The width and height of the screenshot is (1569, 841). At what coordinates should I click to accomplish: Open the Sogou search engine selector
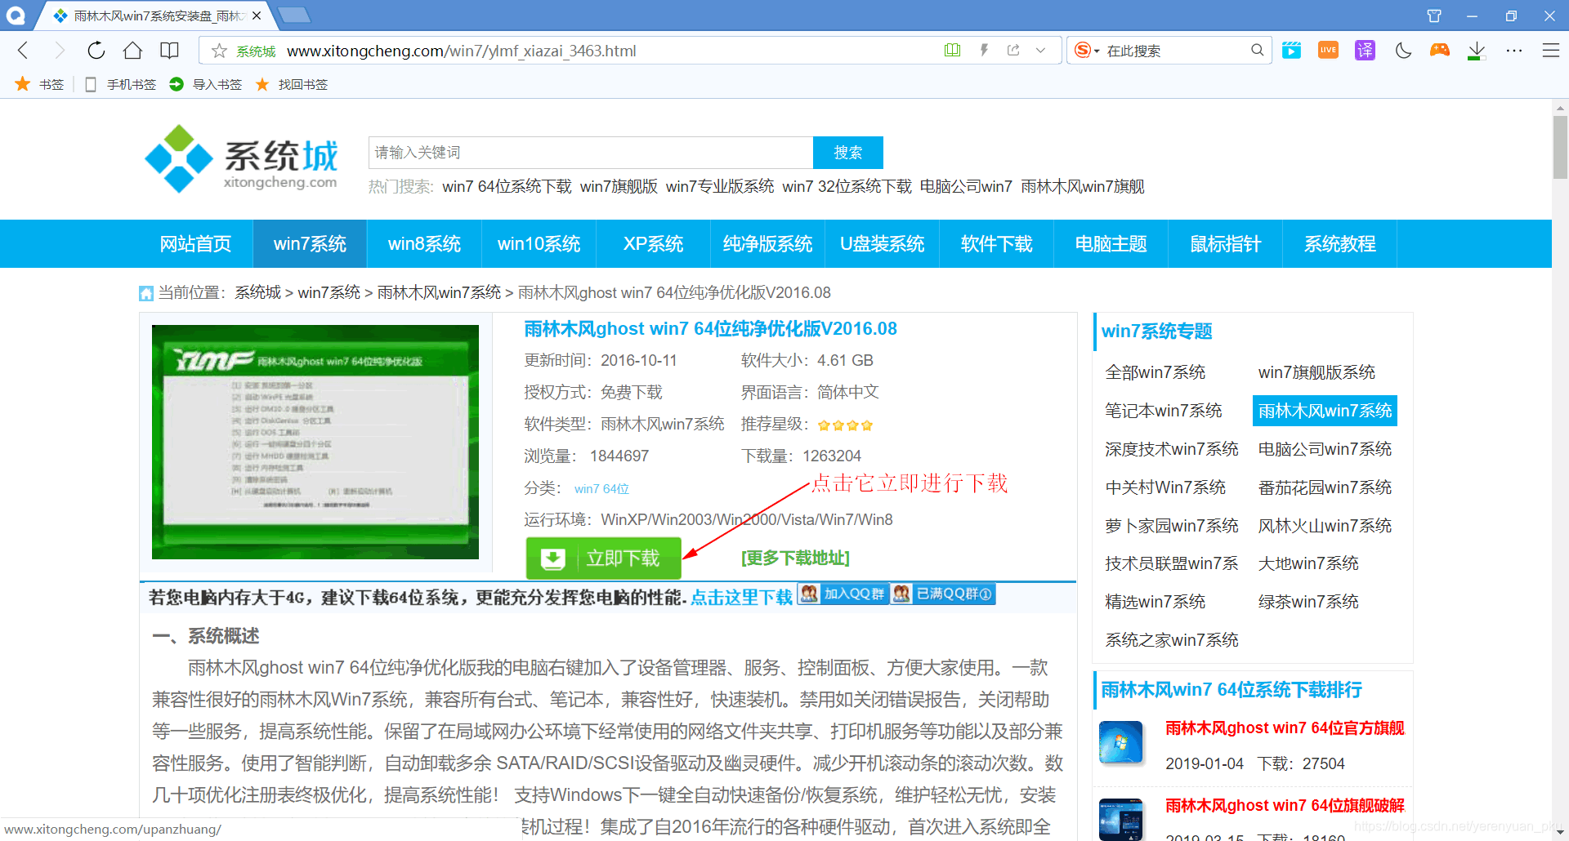tap(1086, 51)
